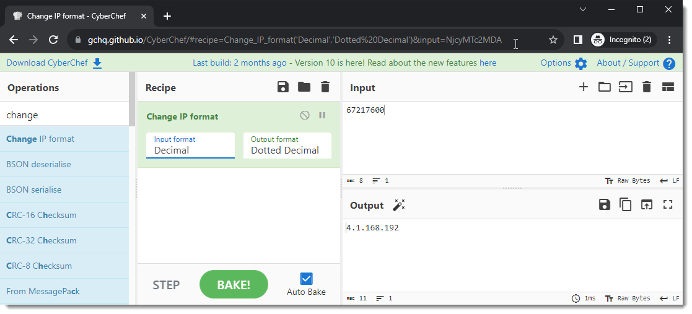
Task: Set breakpoint on Change IP format operation
Action: coord(322,115)
